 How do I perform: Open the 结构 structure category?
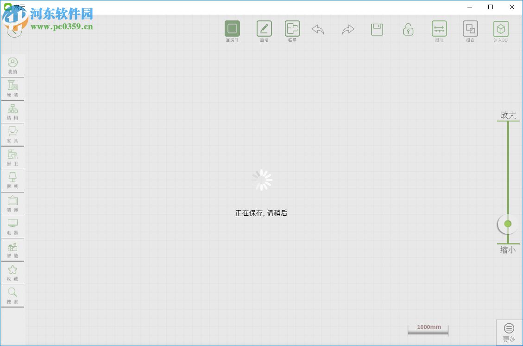pyautogui.click(x=13, y=112)
